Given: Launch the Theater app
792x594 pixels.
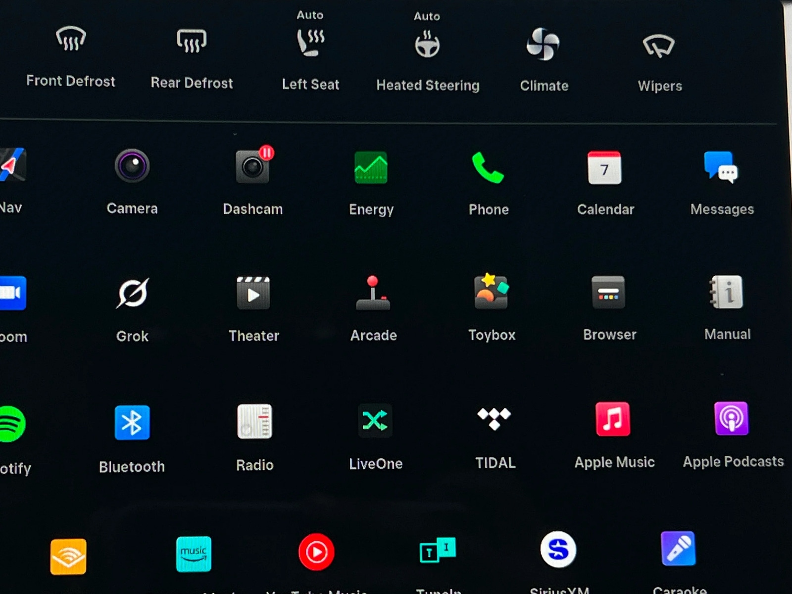Looking at the screenshot, I should tap(253, 293).
